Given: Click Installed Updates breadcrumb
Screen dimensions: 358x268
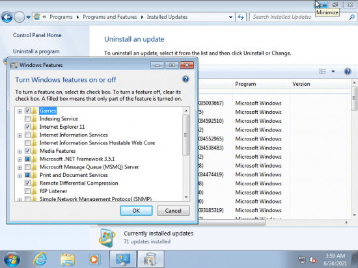Looking at the screenshot, I should 167,17.
